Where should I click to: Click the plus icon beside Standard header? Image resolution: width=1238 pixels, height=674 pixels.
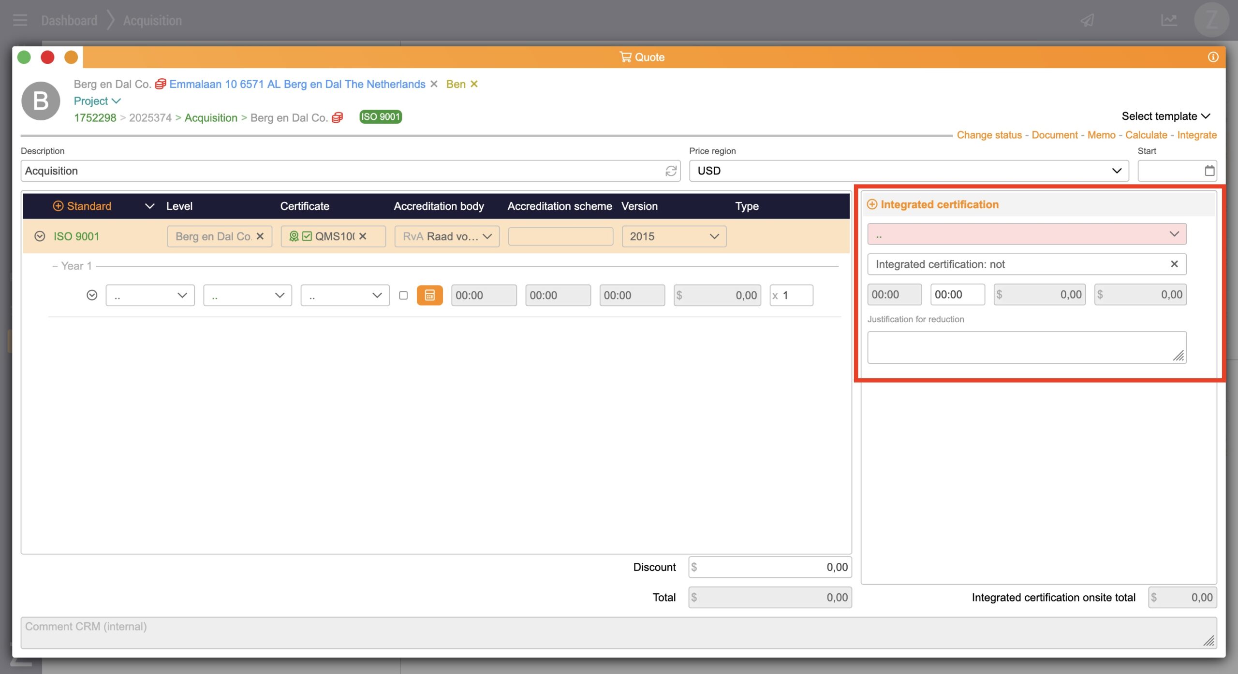(x=58, y=206)
